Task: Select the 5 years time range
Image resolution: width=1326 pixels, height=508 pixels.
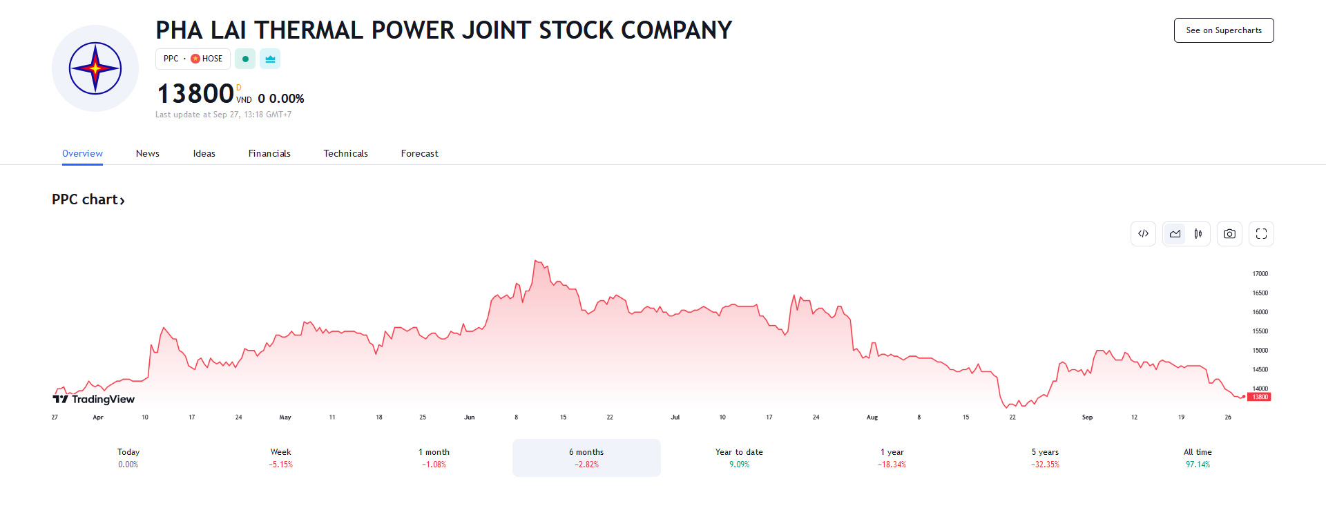Action: (1044, 458)
